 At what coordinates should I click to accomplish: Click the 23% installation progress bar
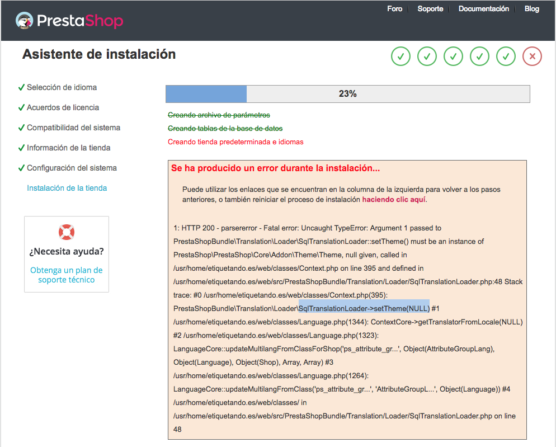click(x=347, y=94)
